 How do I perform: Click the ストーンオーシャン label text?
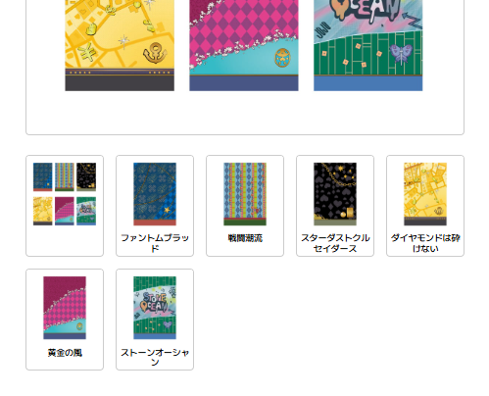(x=155, y=357)
